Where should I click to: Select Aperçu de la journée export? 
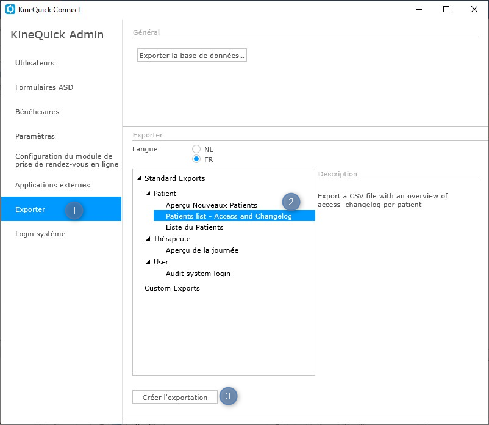coord(202,250)
